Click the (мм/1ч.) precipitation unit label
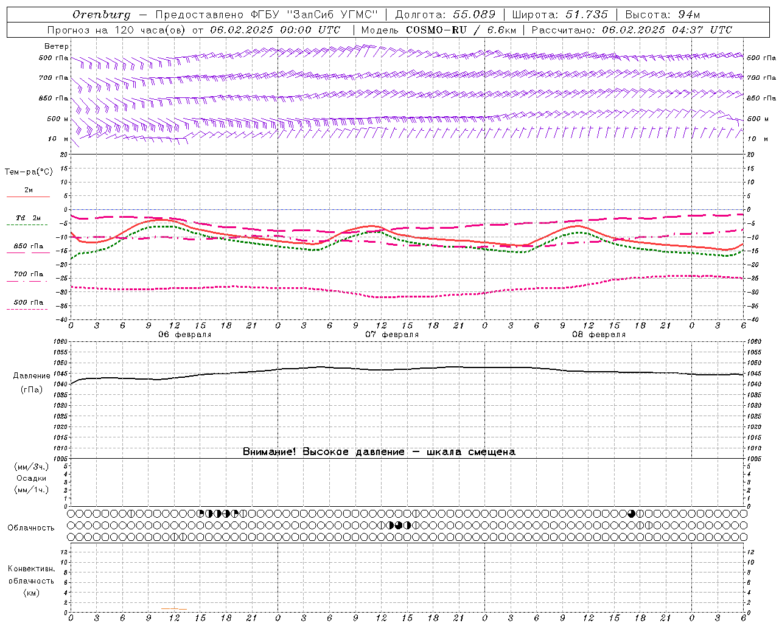Screen dimensions: 779x623 (x=32, y=490)
